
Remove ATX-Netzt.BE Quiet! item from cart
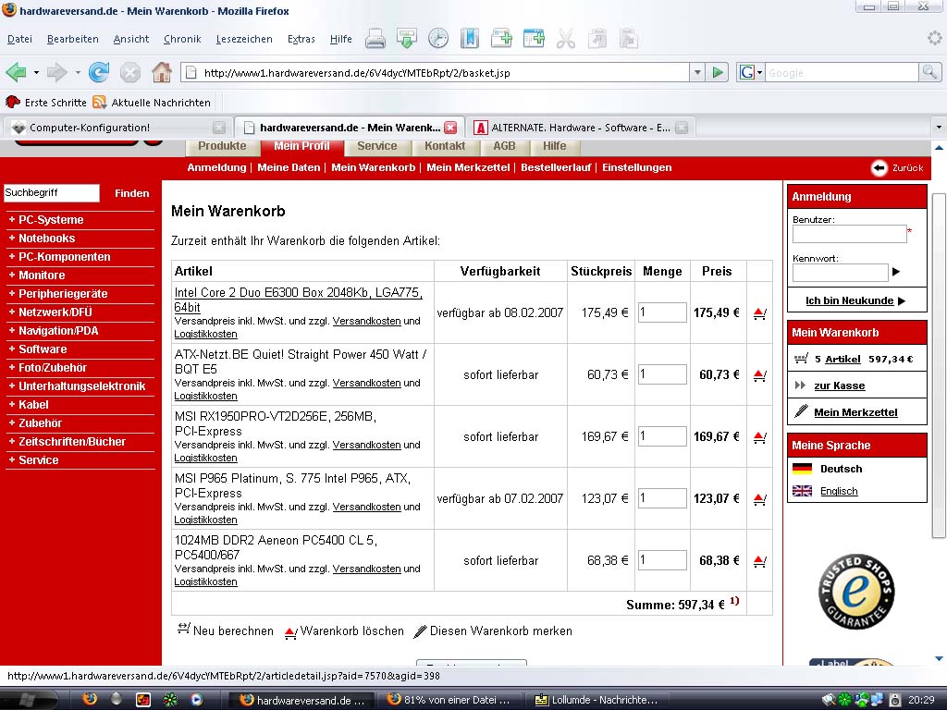coord(760,375)
